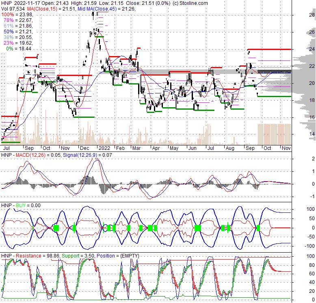Viewport: 316px width, 303px height.
Task: Click the 'Low: 21.15' readout
Action: click(111, 3)
